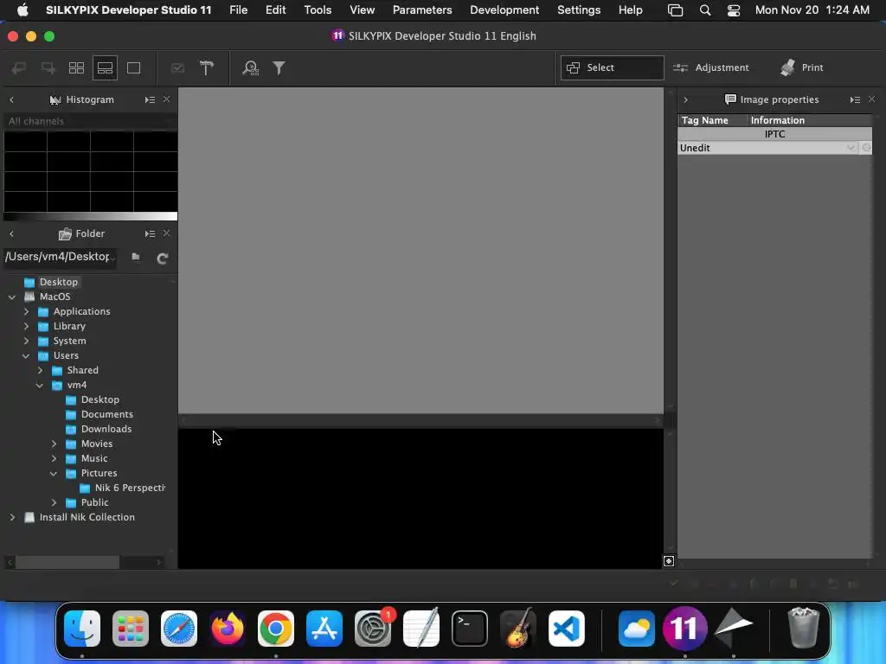The width and height of the screenshot is (886, 664).
Task: Collapse the Users folder node
Action: [26, 355]
